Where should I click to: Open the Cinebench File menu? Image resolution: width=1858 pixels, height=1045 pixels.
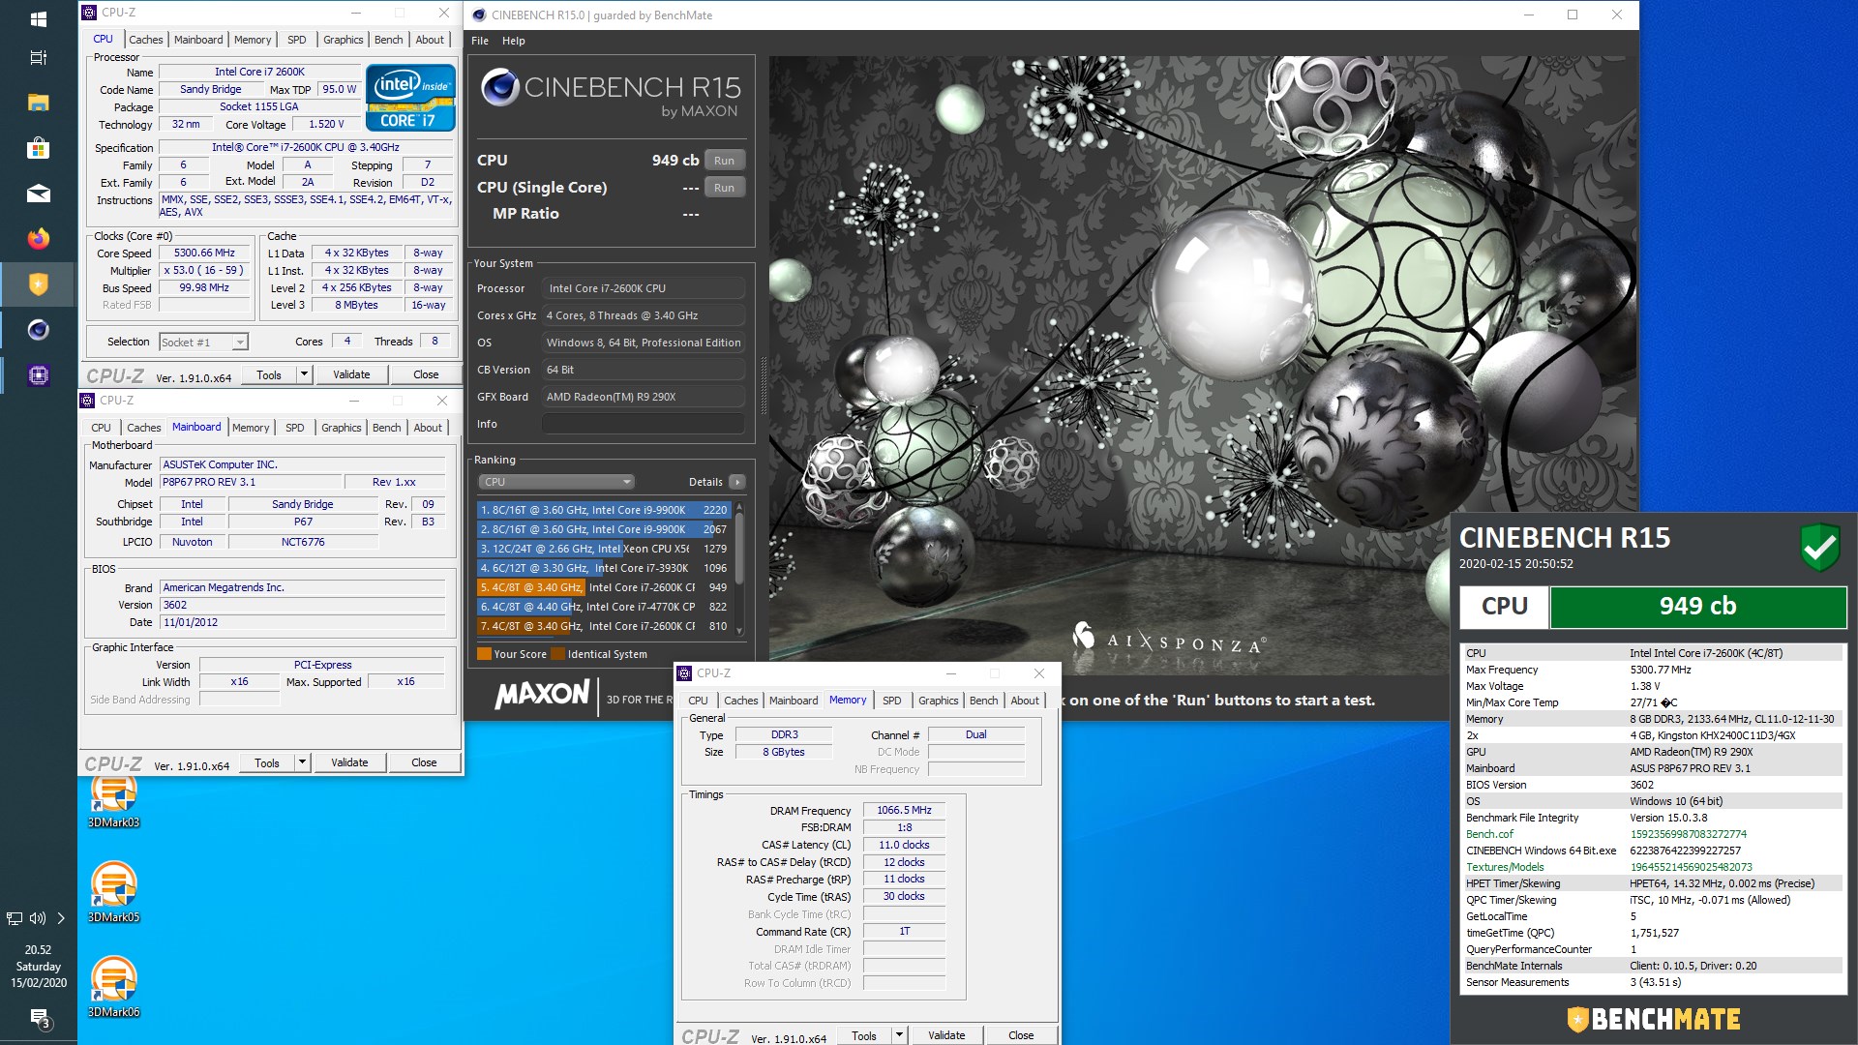point(480,41)
